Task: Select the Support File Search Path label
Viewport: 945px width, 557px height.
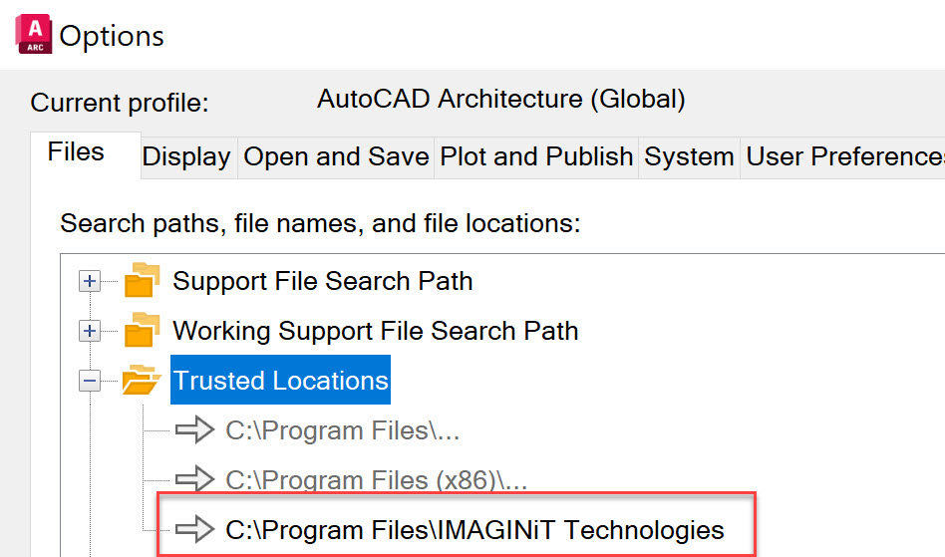Action: click(x=322, y=281)
